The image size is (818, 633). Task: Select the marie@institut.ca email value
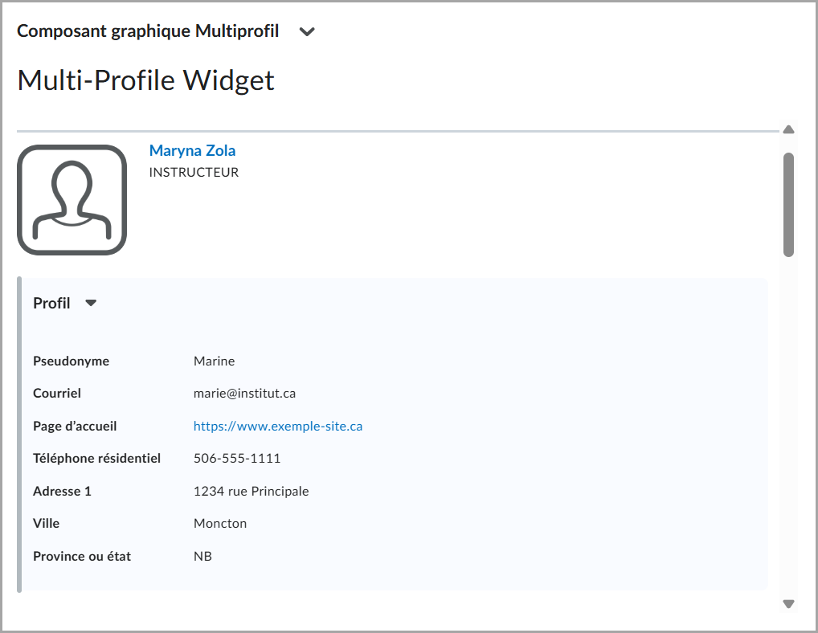244,393
